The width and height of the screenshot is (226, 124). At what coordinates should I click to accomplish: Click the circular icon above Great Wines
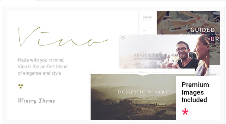coord(123,38)
